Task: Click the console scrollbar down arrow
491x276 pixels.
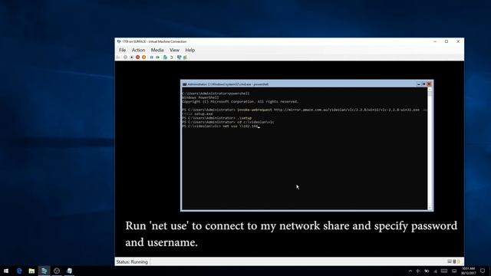Action: tap(430, 208)
